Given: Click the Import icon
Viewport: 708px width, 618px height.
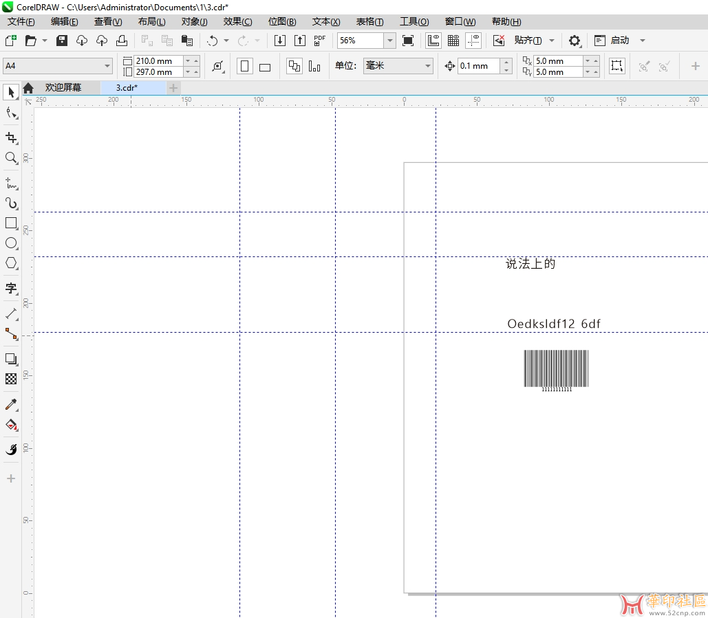Looking at the screenshot, I should [x=280, y=41].
